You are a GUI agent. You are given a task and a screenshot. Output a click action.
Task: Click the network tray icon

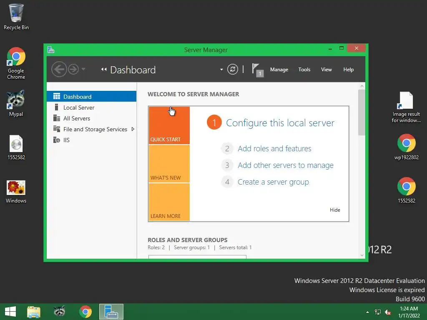(378, 312)
